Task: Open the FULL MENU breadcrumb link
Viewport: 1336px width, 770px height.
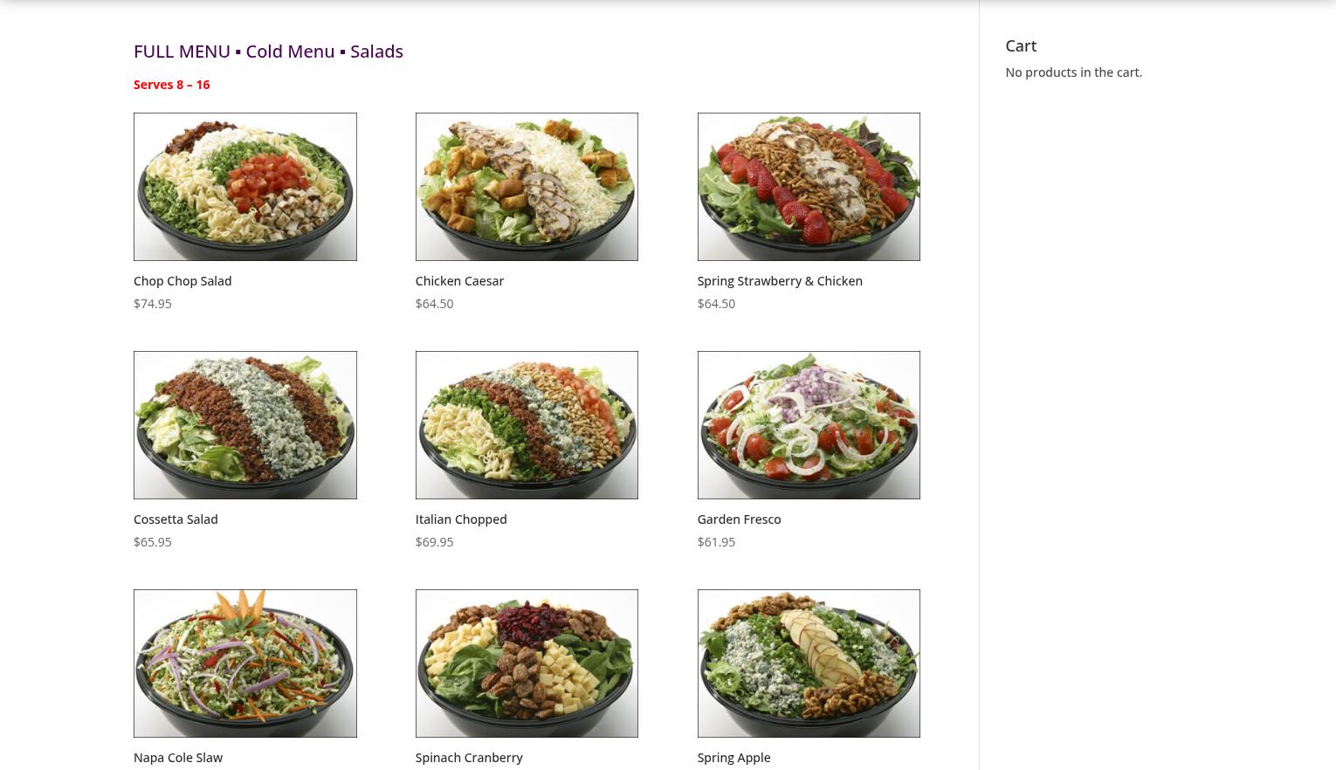Action: point(182,52)
